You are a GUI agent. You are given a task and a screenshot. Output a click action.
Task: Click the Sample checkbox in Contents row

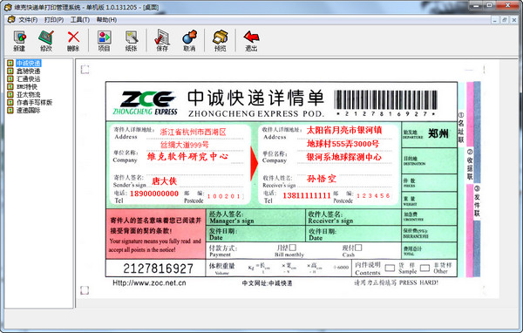(x=390, y=268)
